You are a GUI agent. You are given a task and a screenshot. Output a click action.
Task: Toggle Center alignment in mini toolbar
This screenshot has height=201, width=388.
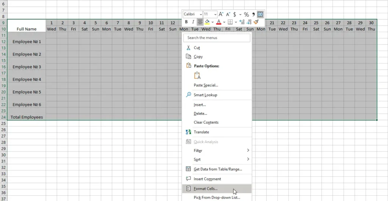(200, 22)
